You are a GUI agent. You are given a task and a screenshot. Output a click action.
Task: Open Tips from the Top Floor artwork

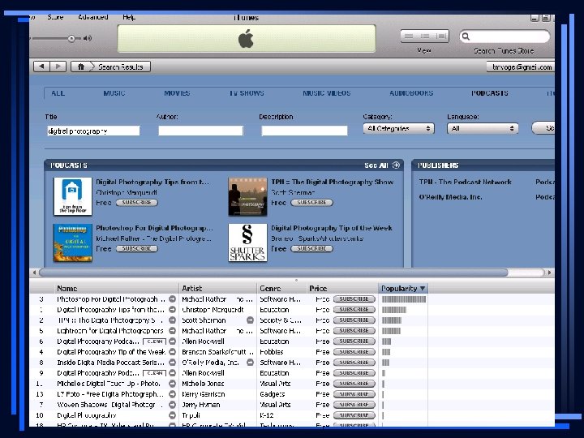tap(73, 196)
